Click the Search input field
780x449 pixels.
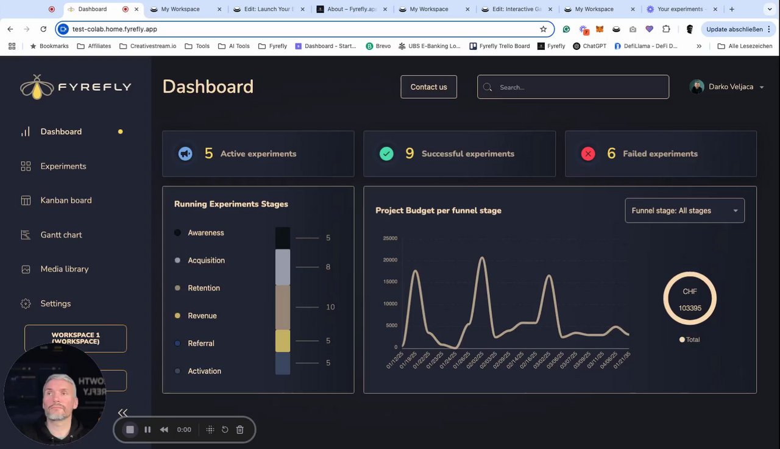pos(573,87)
